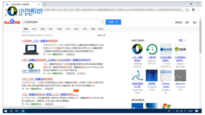Open the 小白系统_小白一键重装系统官网 result link

coord(40,41)
